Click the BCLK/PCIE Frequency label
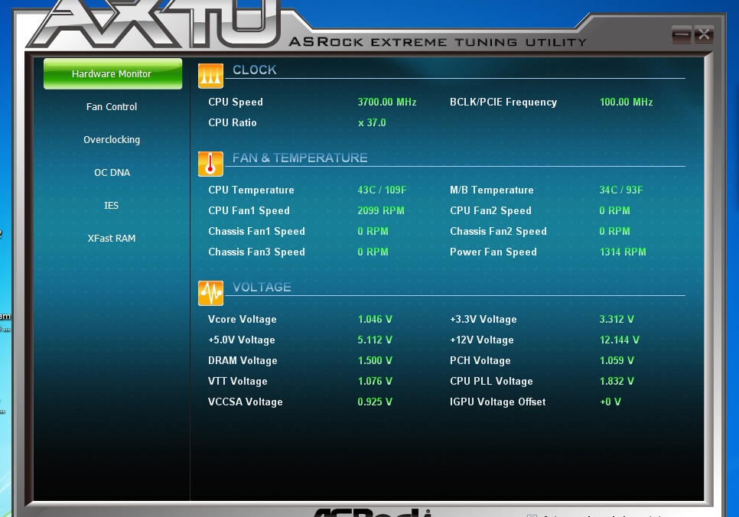The image size is (739, 517). tap(503, 102)
